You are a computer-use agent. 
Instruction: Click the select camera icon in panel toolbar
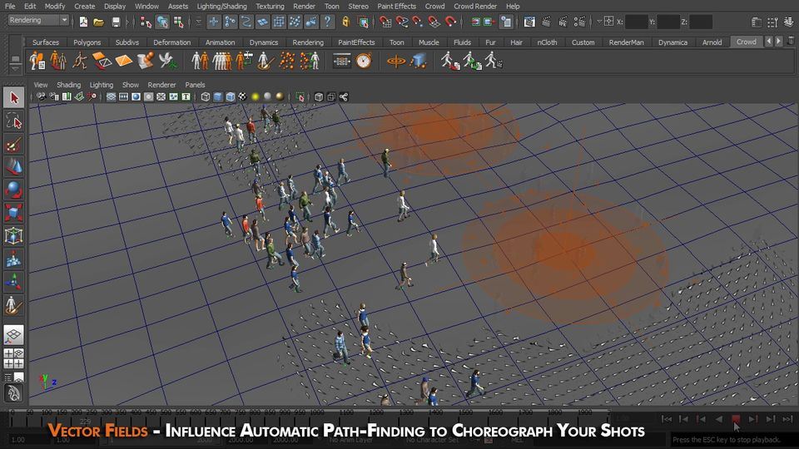click(x=42, y=96)
